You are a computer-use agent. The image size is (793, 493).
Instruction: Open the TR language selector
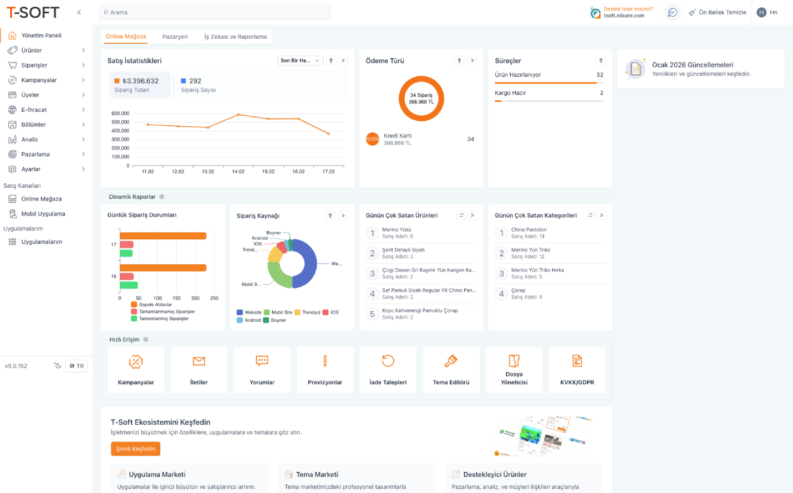coord(77,366)
